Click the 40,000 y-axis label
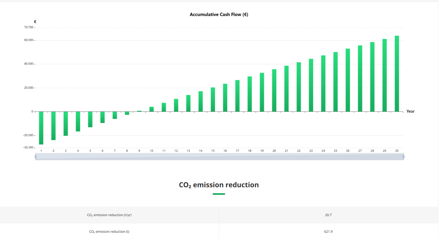Viewport: 439px width, 239px height. (28, 64)
